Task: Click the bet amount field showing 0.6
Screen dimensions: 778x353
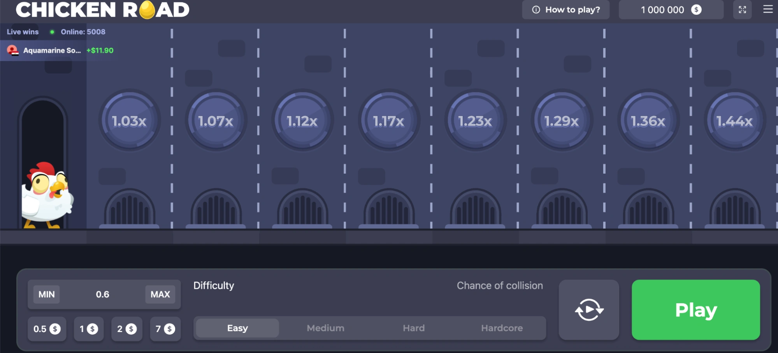Action: coord(103,294)
